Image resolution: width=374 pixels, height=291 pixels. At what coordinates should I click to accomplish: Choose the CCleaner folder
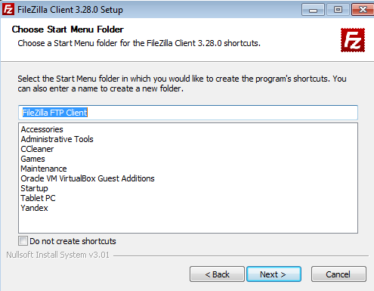coord(37,149)
